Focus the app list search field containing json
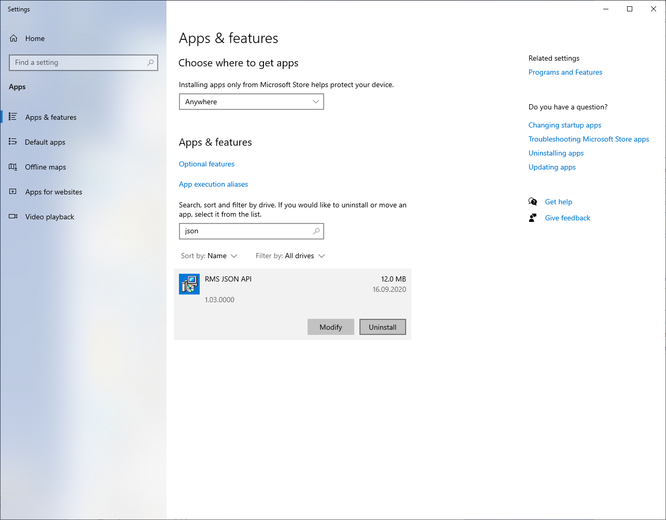 [x=252, y=231]
